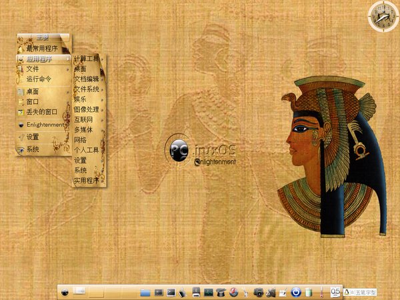
Task: Click the analog clock widget
Action: click(x=381, y=15)
